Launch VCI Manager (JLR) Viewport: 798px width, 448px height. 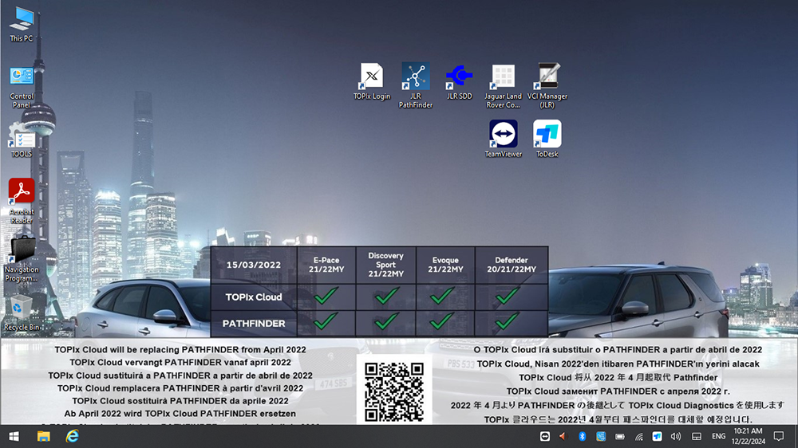point(547,85)
